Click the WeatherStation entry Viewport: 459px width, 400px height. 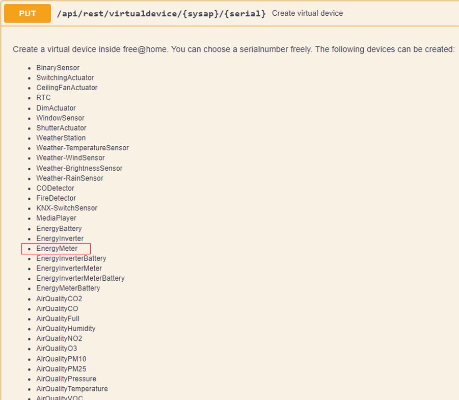click(x=61, y=138)
